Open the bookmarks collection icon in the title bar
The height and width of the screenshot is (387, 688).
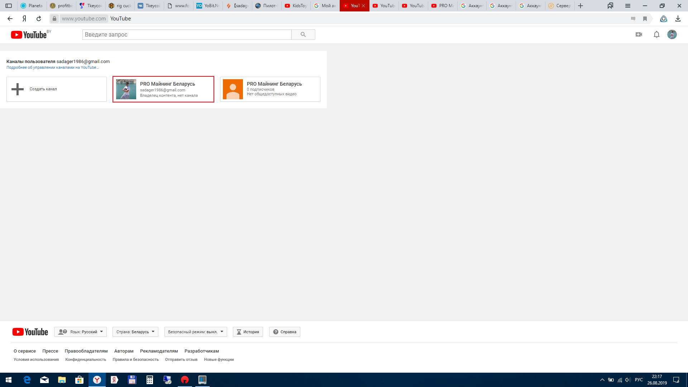tap(610, 6)
